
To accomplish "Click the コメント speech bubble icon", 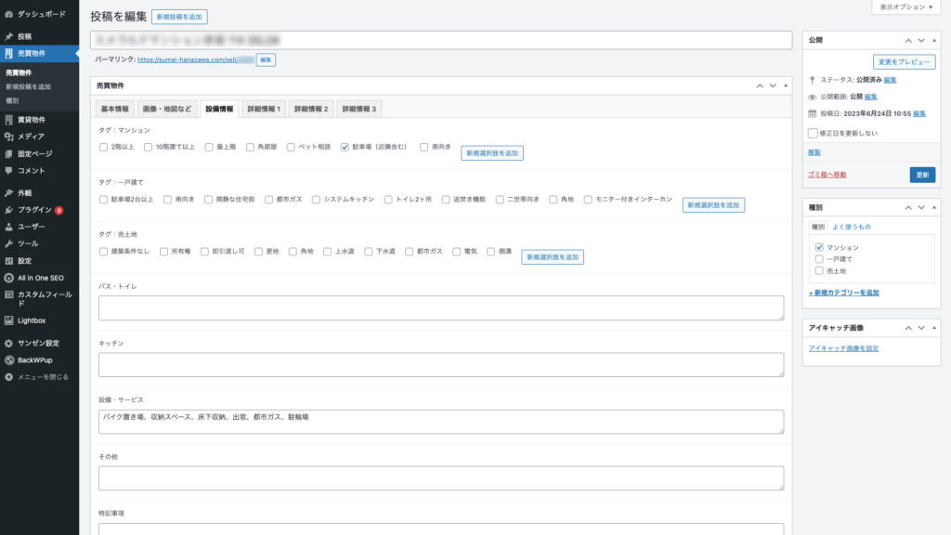I will point(8,171).
